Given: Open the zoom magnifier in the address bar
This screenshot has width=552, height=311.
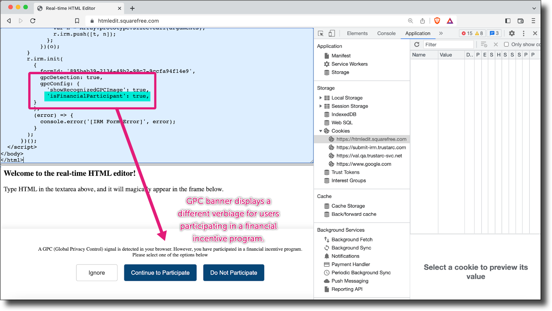Looking at the screenshot, I should click(411, 21).
